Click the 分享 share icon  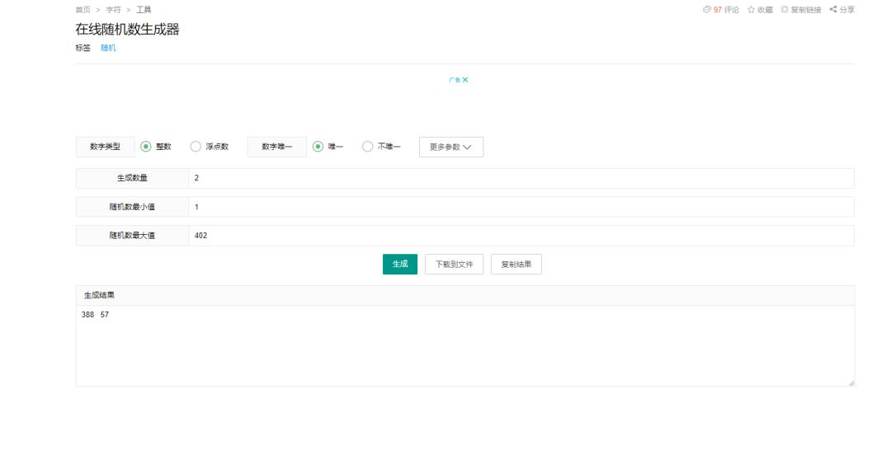[x=833, y=9]
